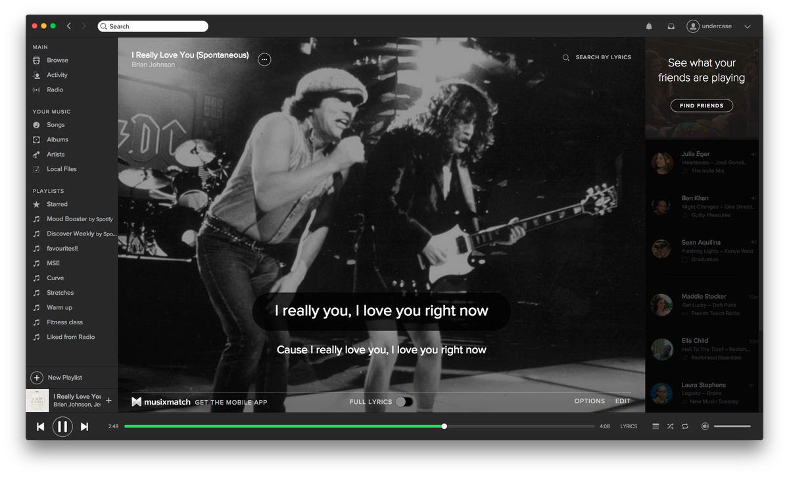This screenshot has width=789, height=477.
Task: Skip to the next track
Action: (84, 427)
